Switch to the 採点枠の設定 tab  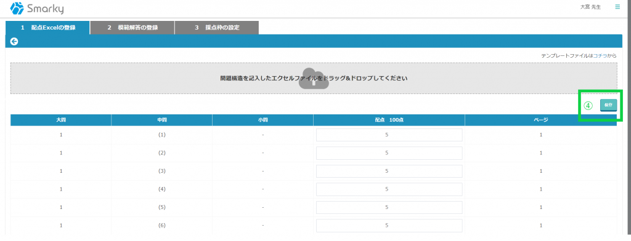click(217, 28)
